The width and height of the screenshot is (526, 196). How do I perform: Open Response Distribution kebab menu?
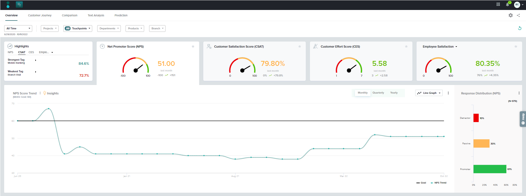[519, 93]
